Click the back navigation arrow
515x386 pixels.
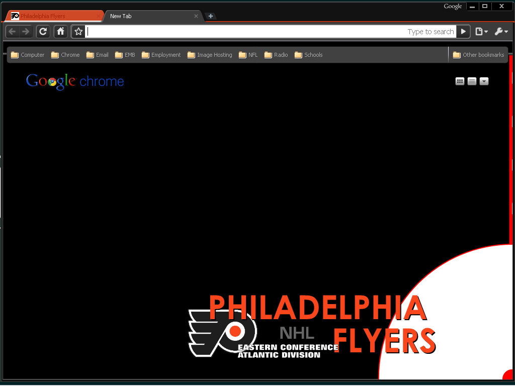[x=11, y=31]
